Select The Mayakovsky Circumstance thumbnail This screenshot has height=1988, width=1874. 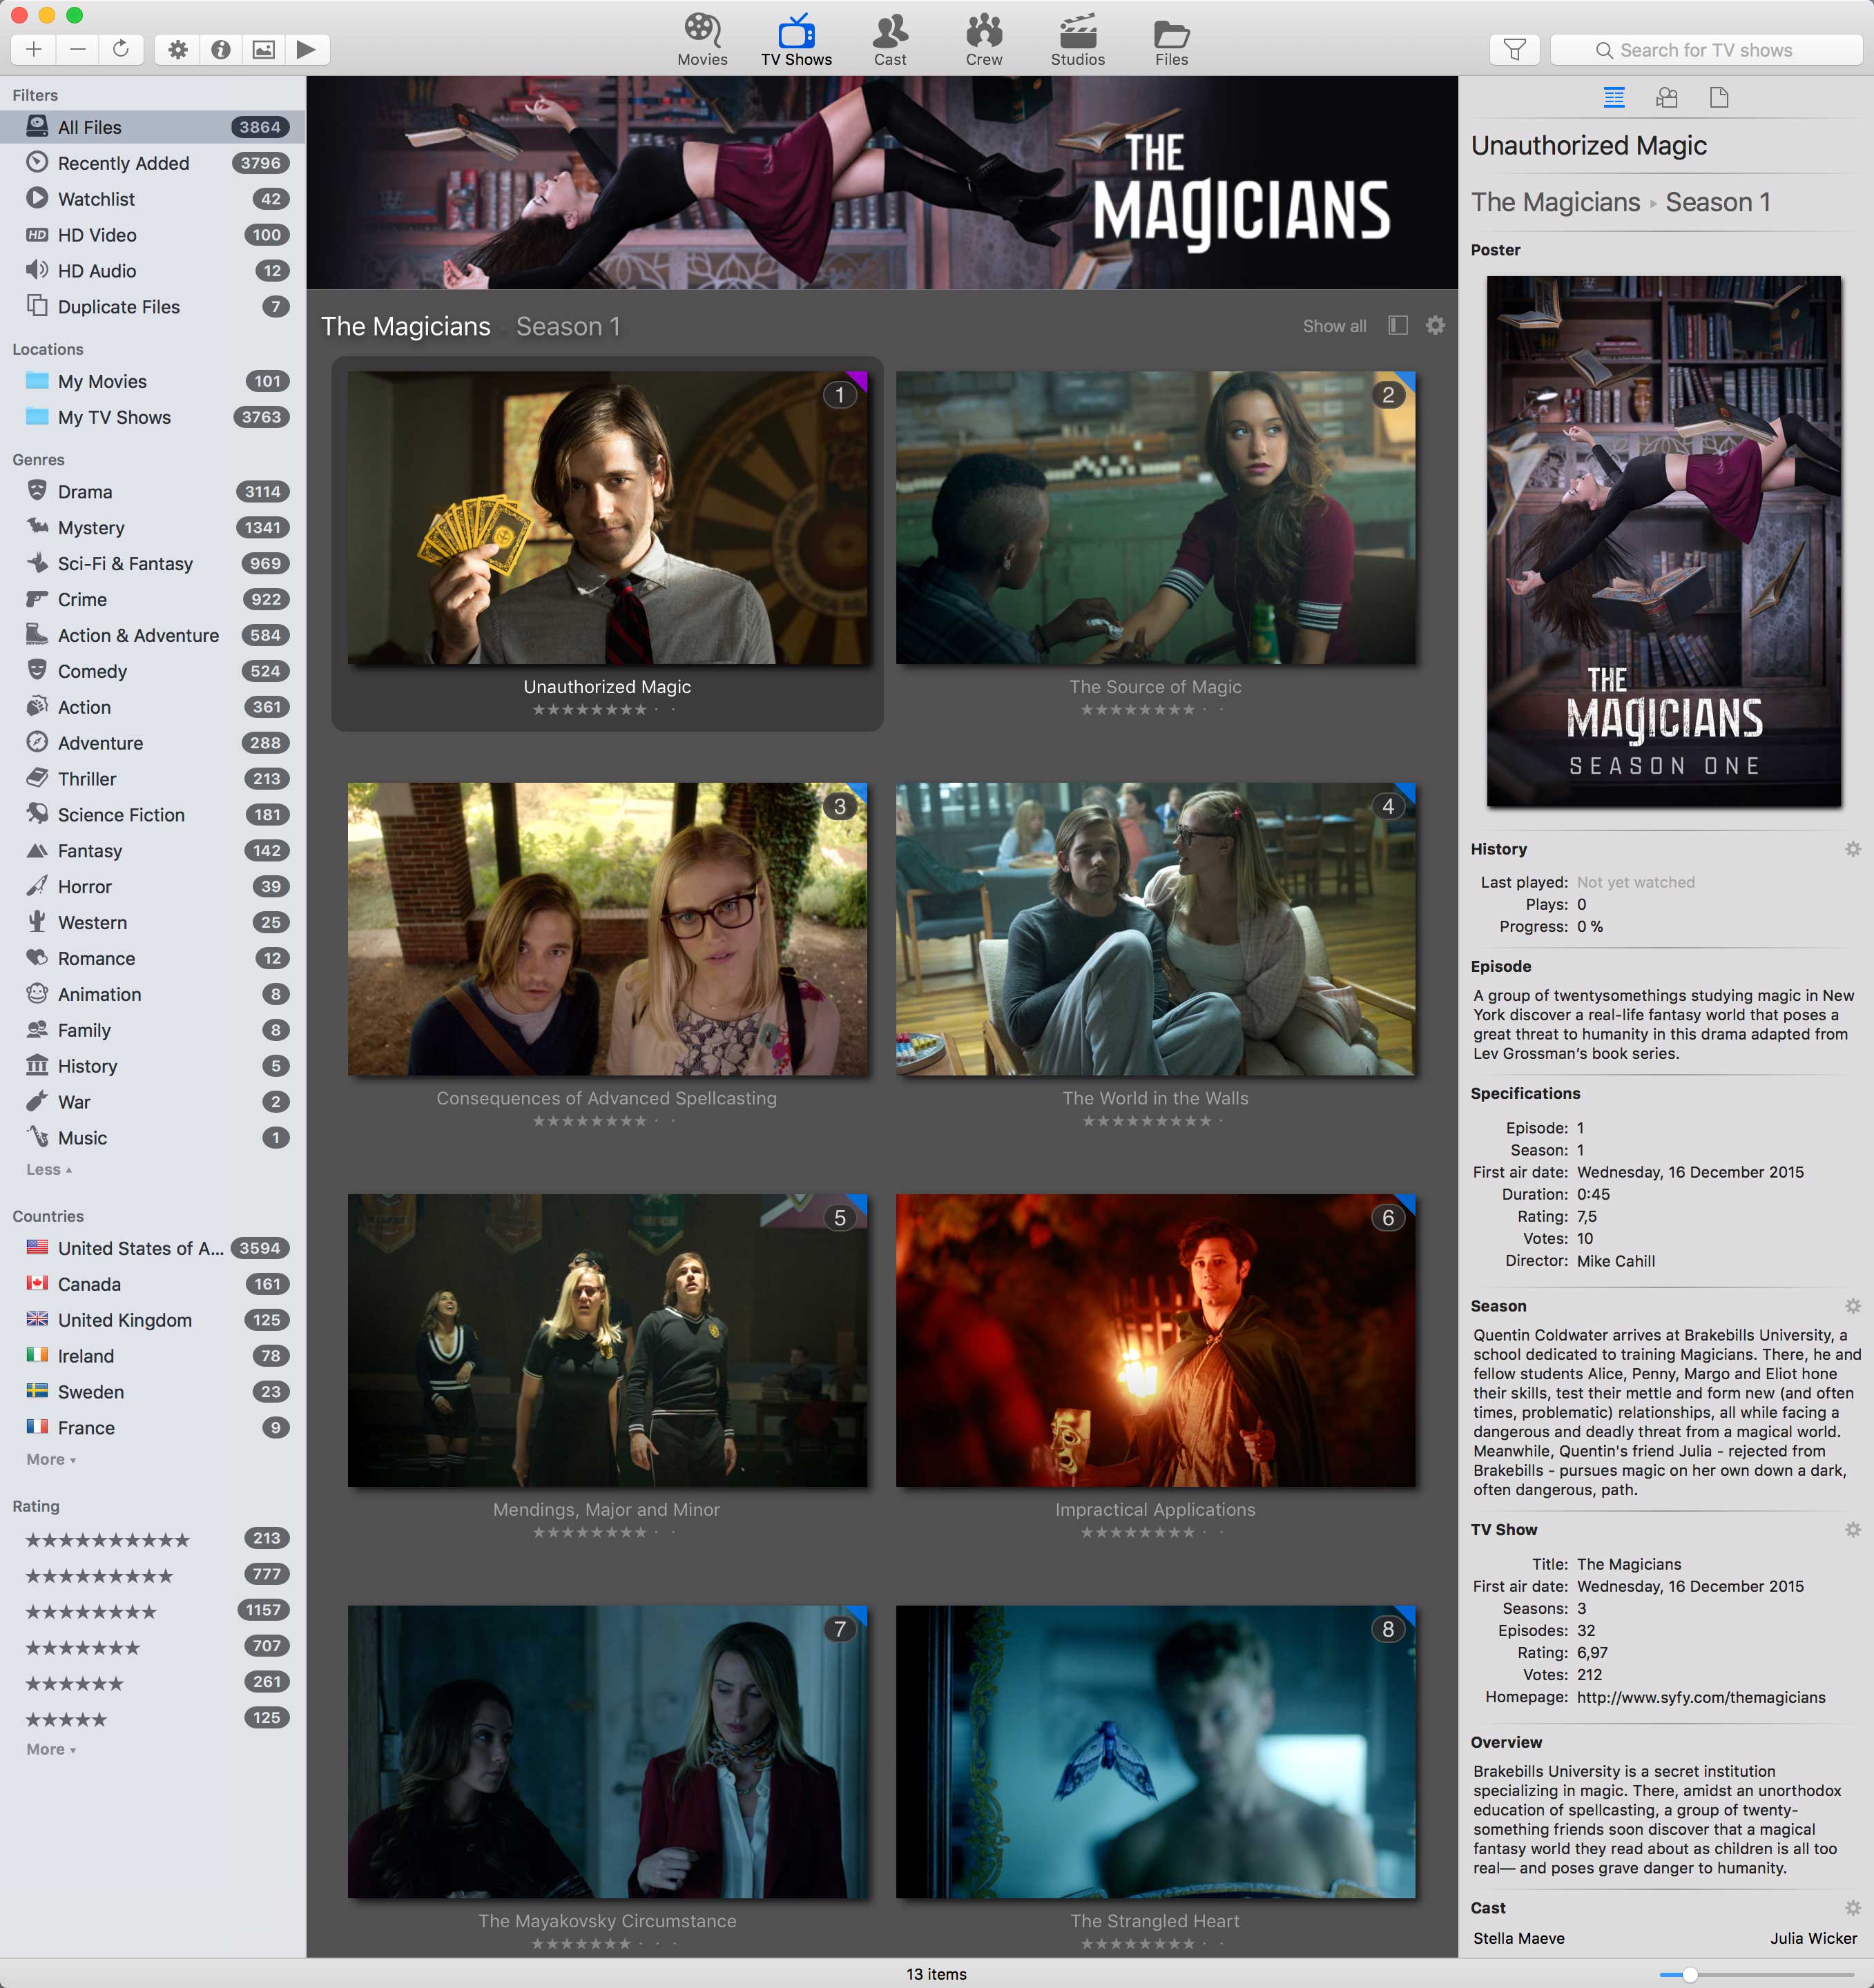608,1752
